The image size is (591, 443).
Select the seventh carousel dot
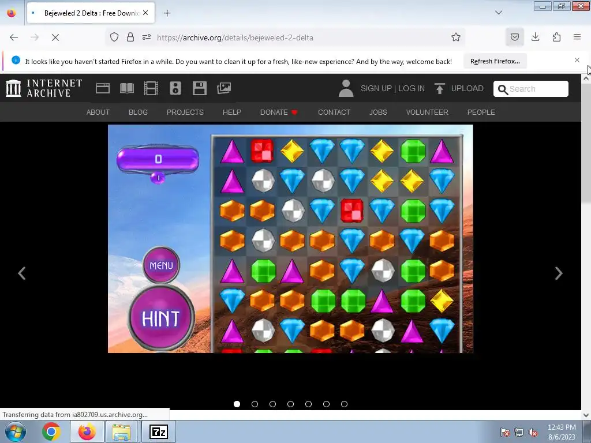(344, 404)
